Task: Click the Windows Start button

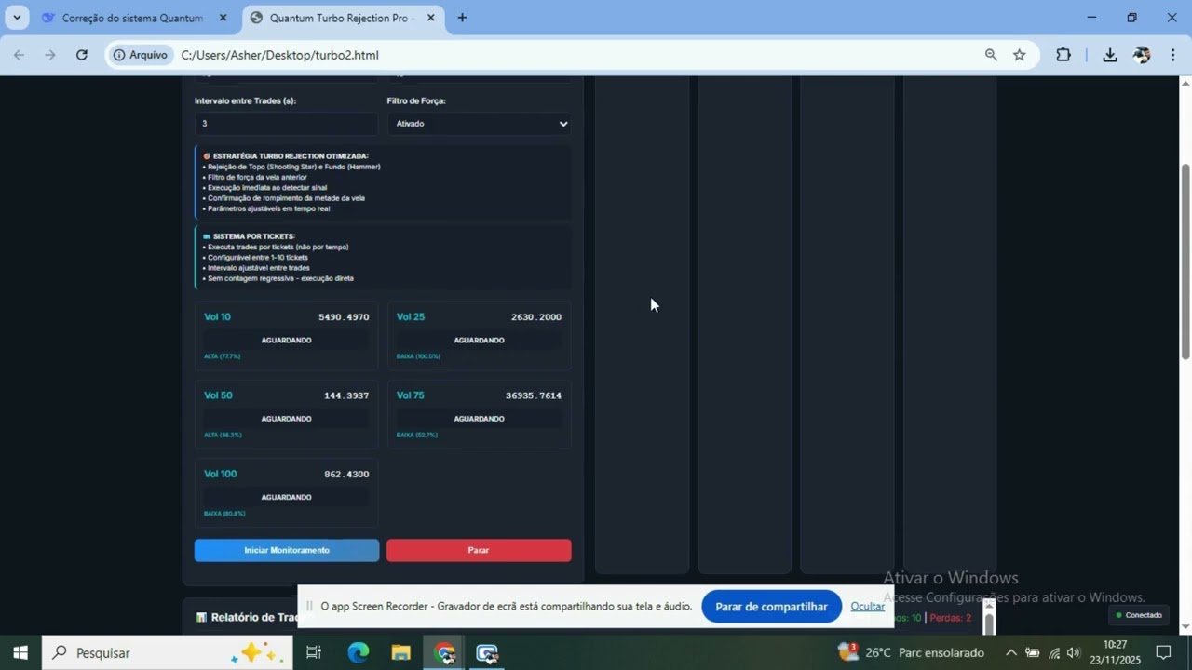Action: (x=20, y=652)
